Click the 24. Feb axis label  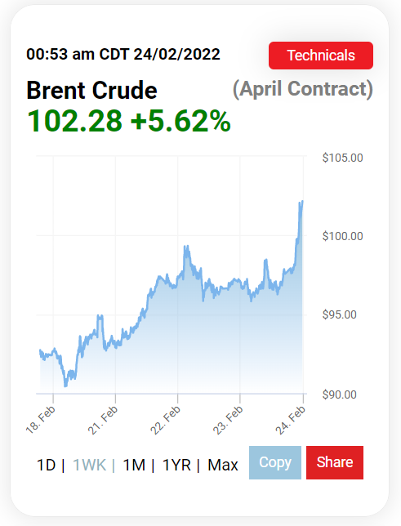290,419
